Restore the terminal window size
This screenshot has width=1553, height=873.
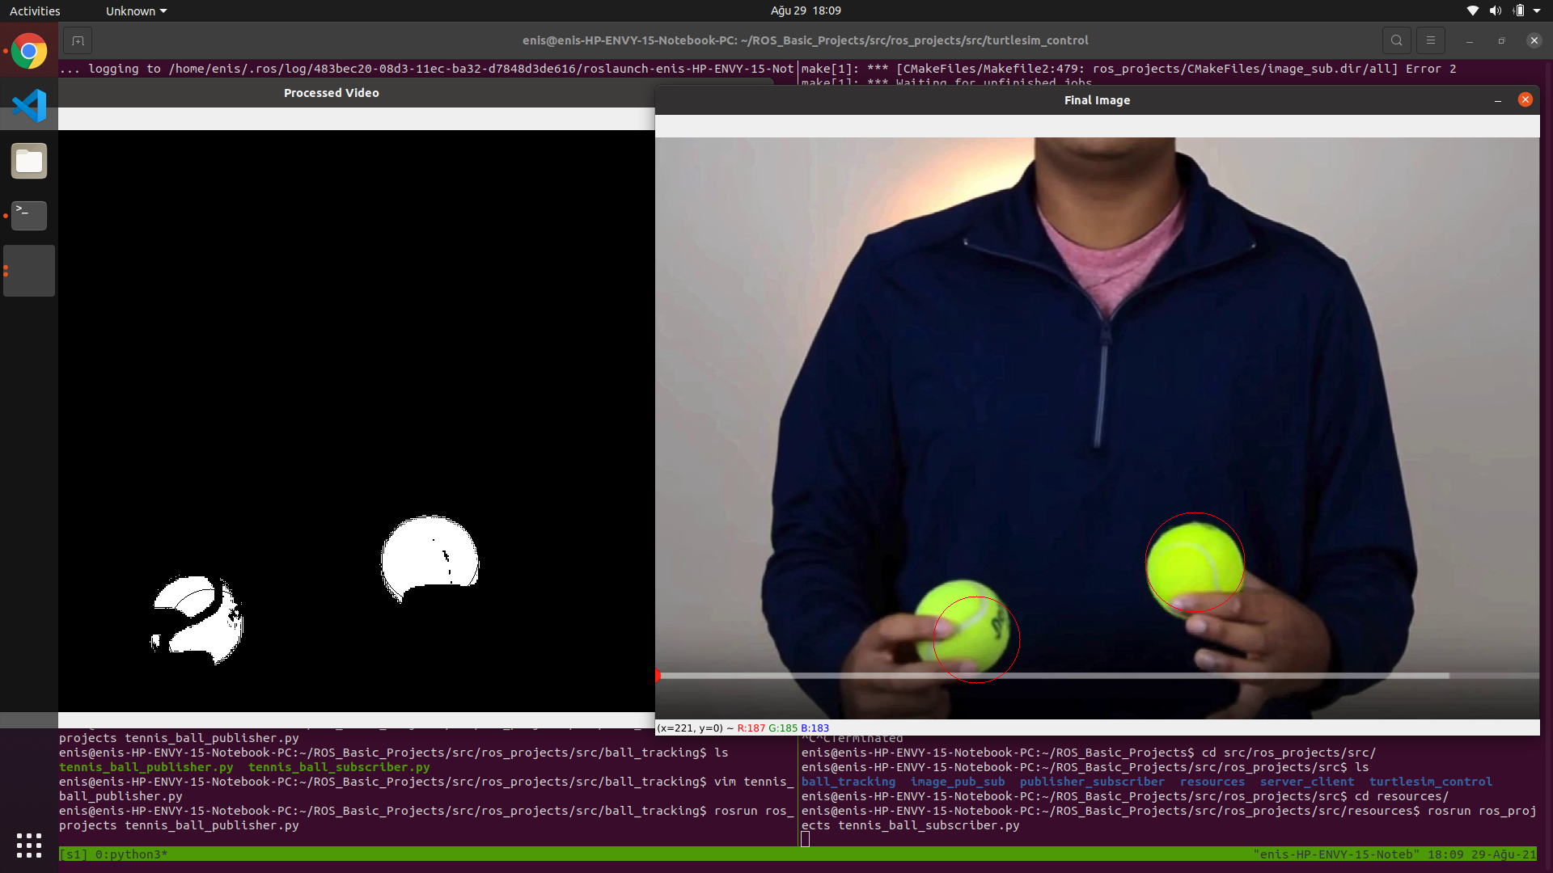(1501, 40)
